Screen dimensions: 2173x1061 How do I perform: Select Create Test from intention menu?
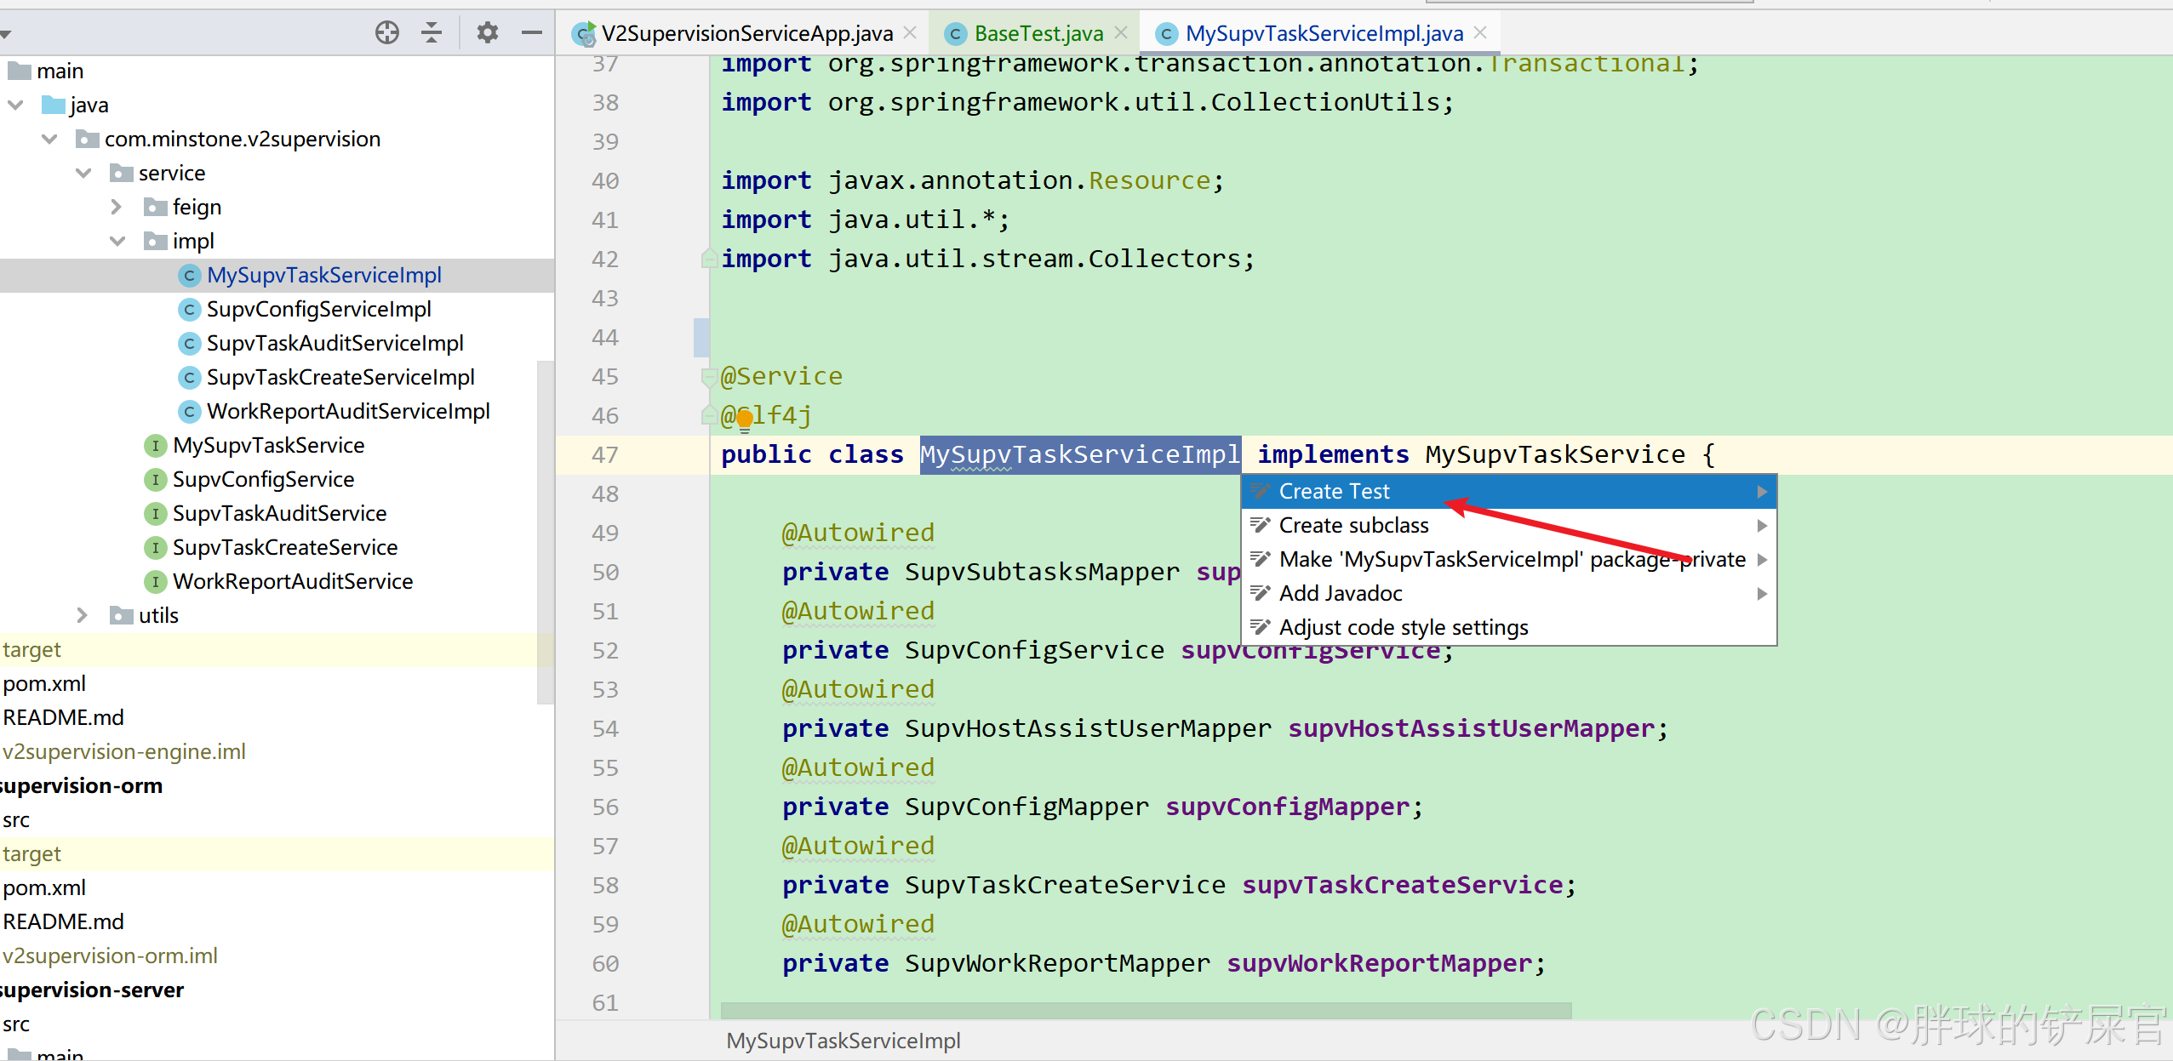pos(1334,491)
